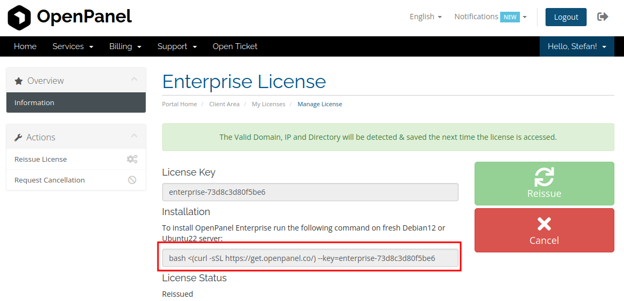Image resolution: width=624 pixels, height=301 pixels.
Task: Click the gears icon beside Reissue License
Action: 132,159
